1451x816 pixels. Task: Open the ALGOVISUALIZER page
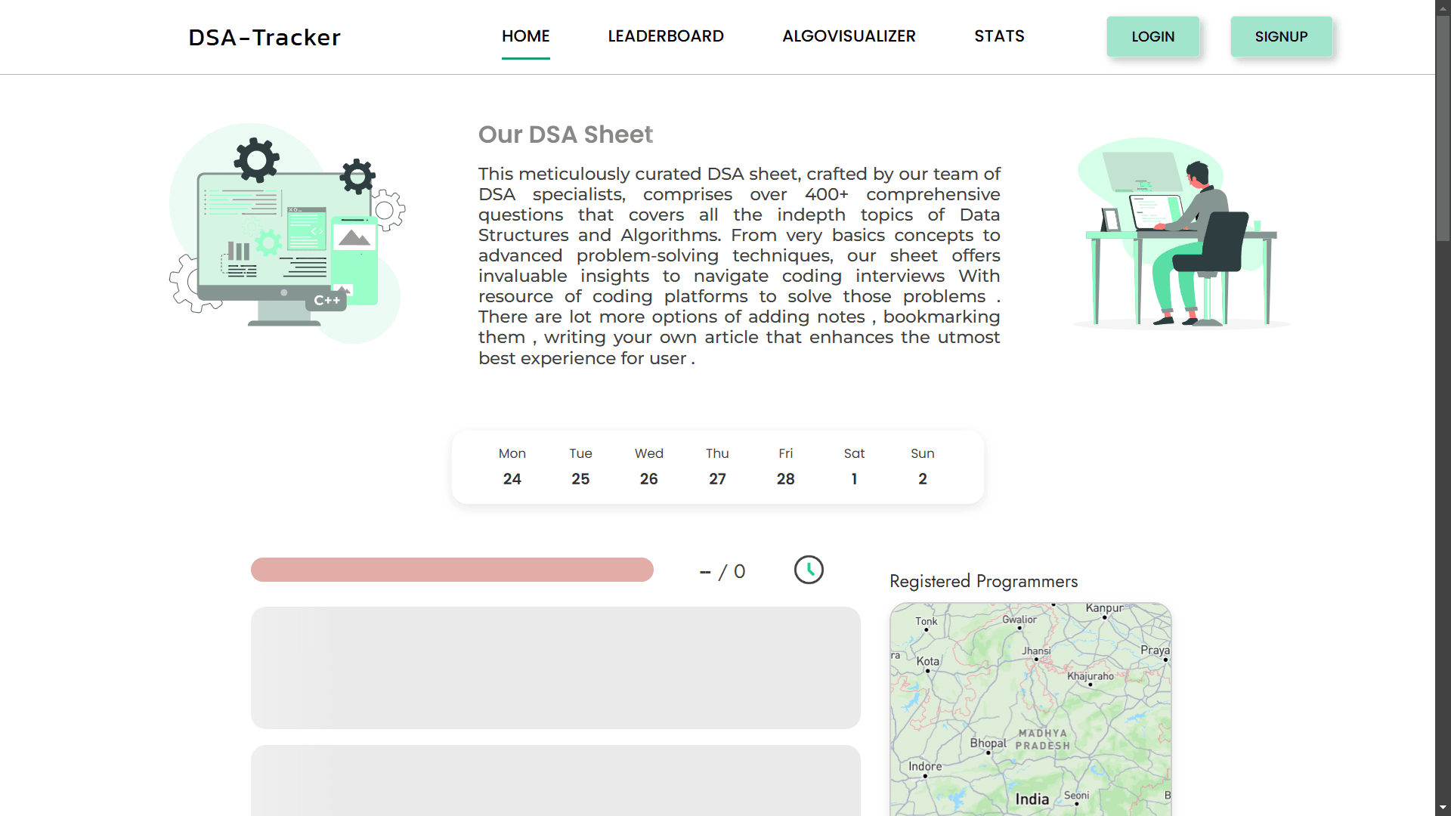[x=849, y=36]
